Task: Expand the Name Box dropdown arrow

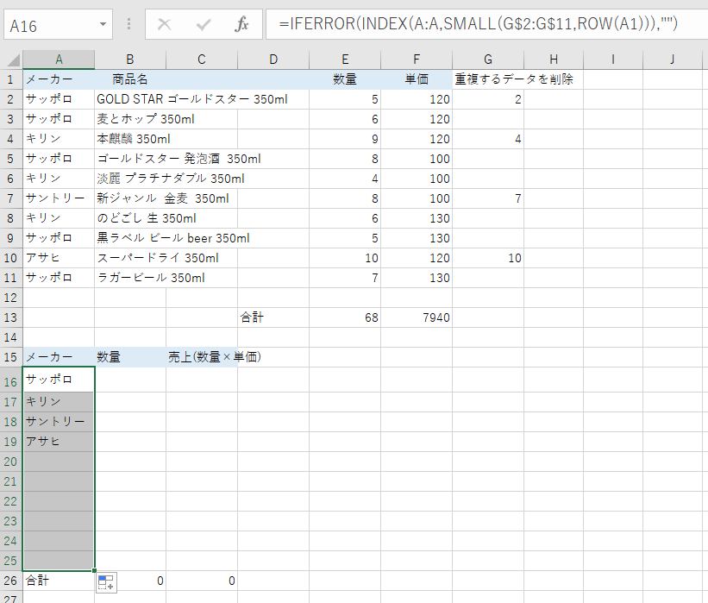Action: click(x=103, y=25)
